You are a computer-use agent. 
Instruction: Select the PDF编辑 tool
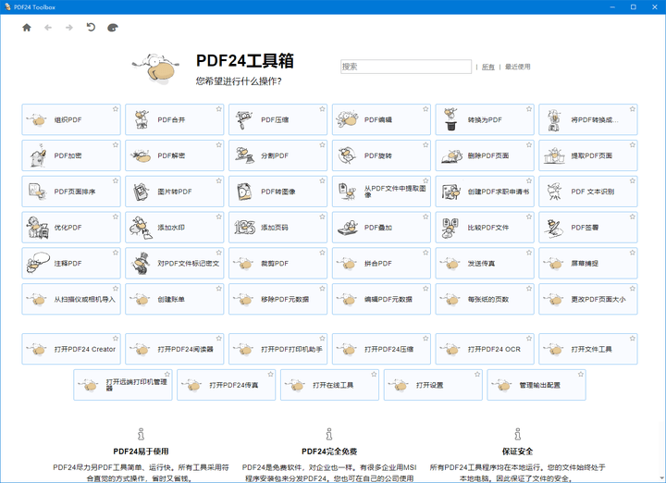(381, 119)
